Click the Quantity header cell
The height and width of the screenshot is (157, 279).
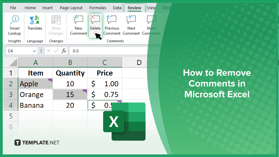coord(70,73)
